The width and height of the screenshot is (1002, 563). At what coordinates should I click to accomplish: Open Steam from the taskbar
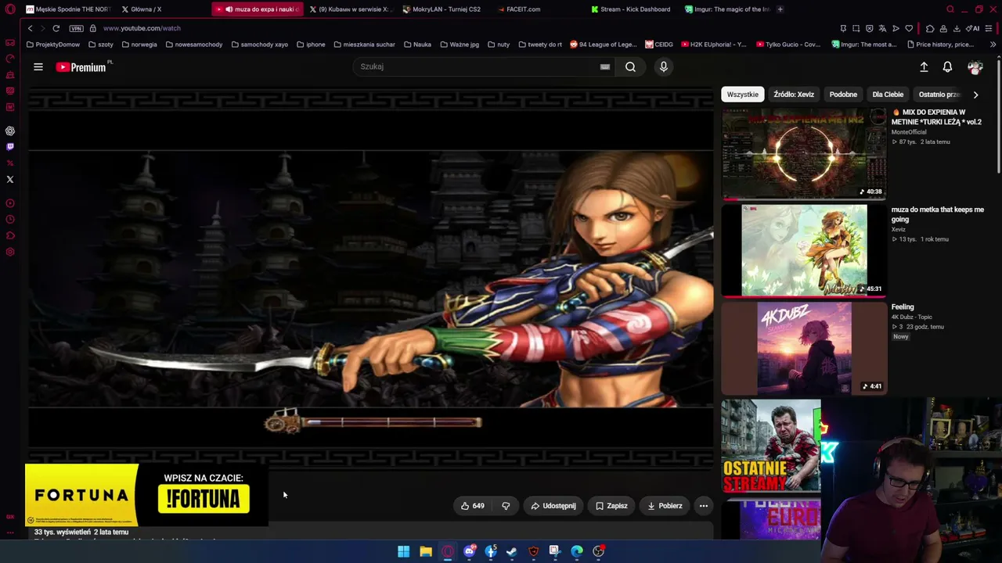[x=512, y=551]
